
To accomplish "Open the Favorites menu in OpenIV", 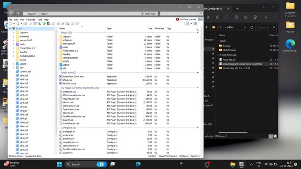I will [31, 20].
